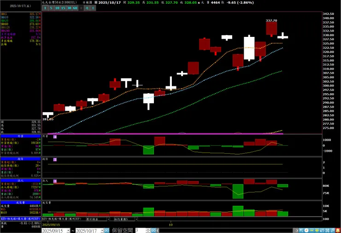This screenshot has width=341, height=233.
Task: Click the 成交量 4464張 row in sidebar
Action: [21, 206]
